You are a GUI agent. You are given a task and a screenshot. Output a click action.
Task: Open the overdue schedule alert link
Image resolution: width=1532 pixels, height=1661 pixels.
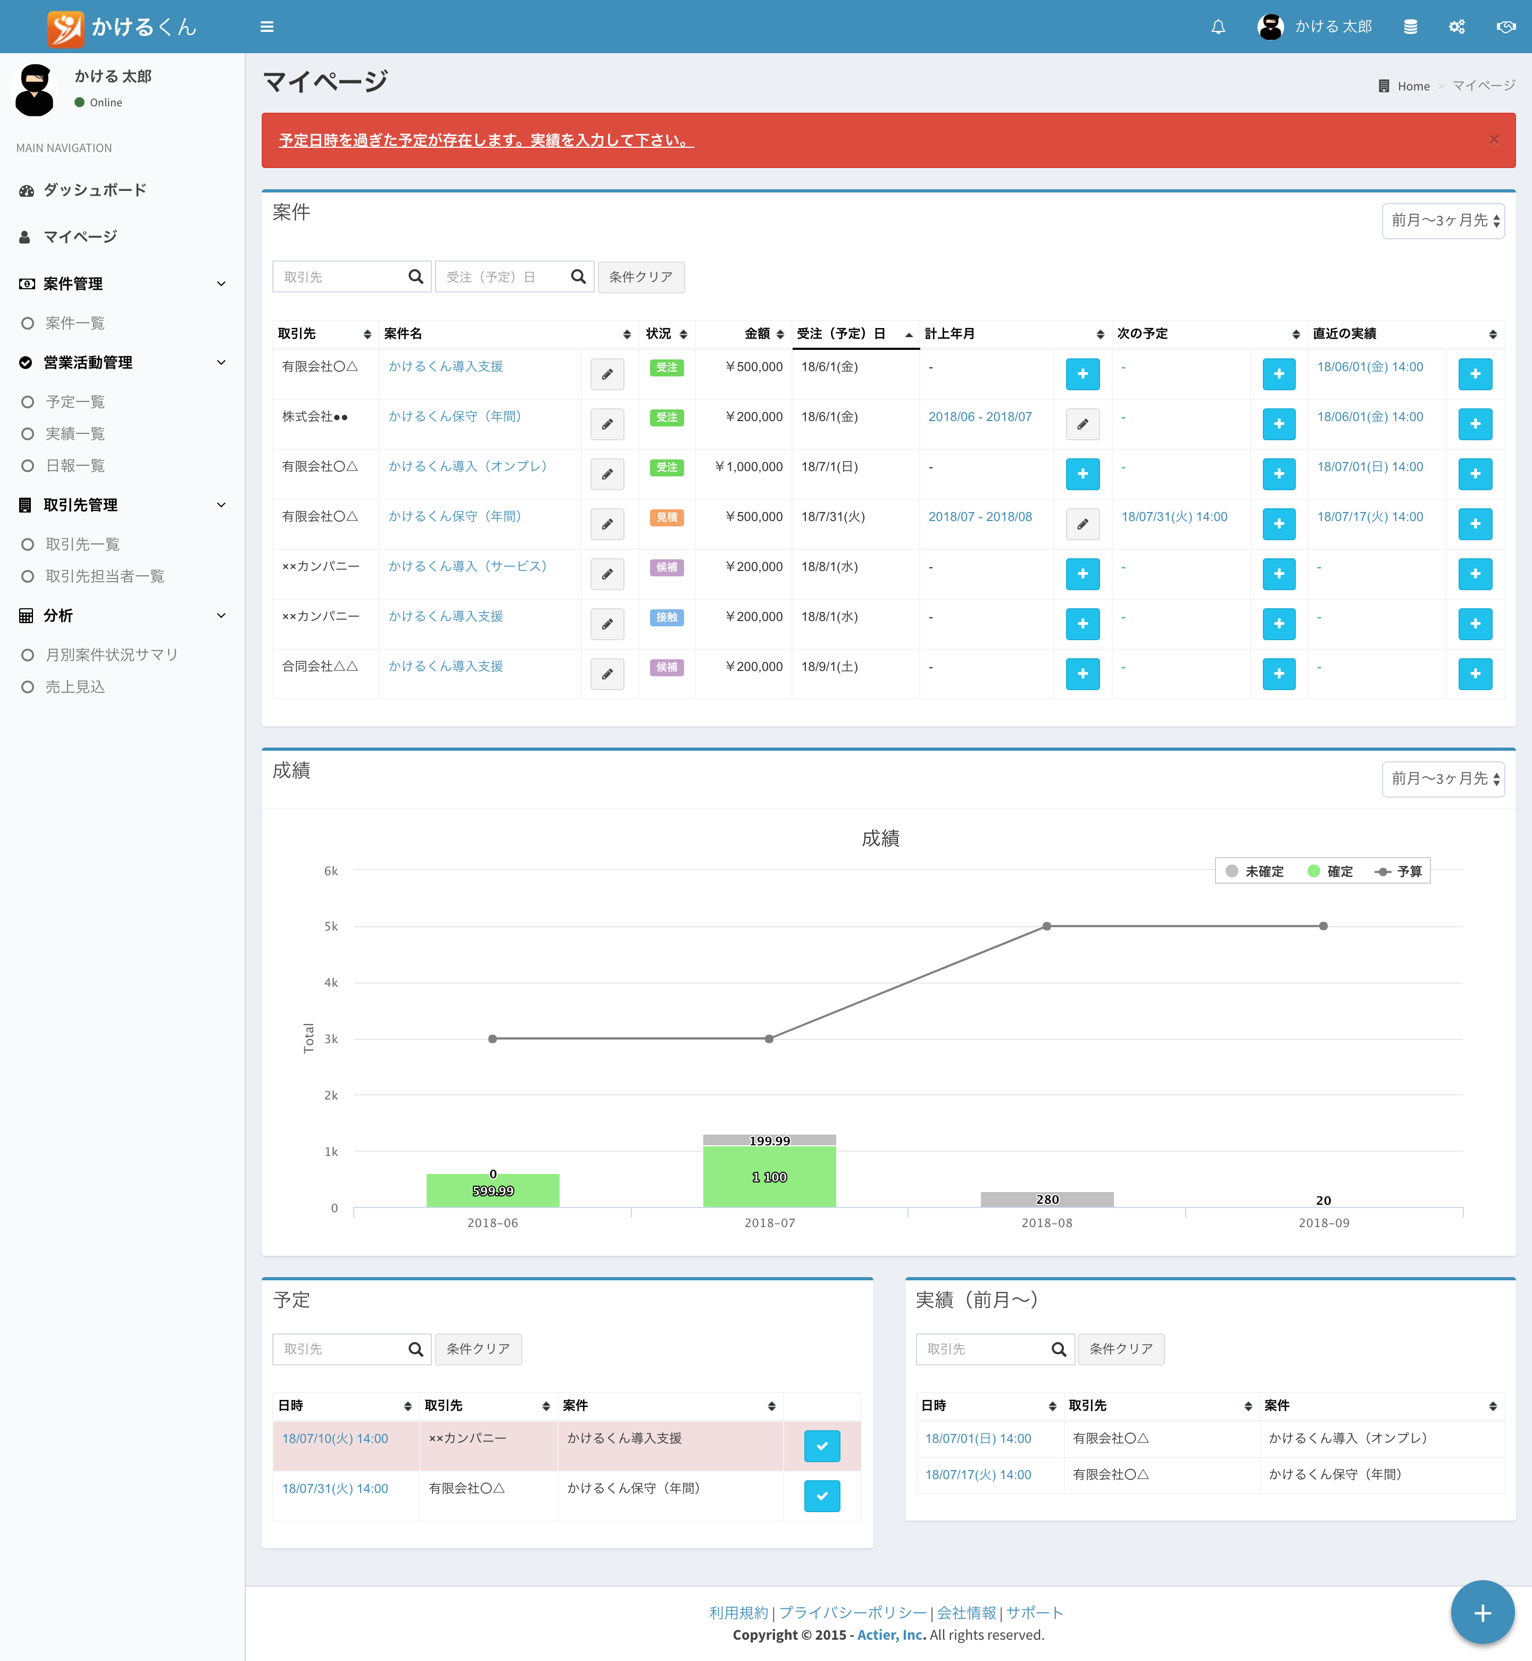(x=486, y=140)
